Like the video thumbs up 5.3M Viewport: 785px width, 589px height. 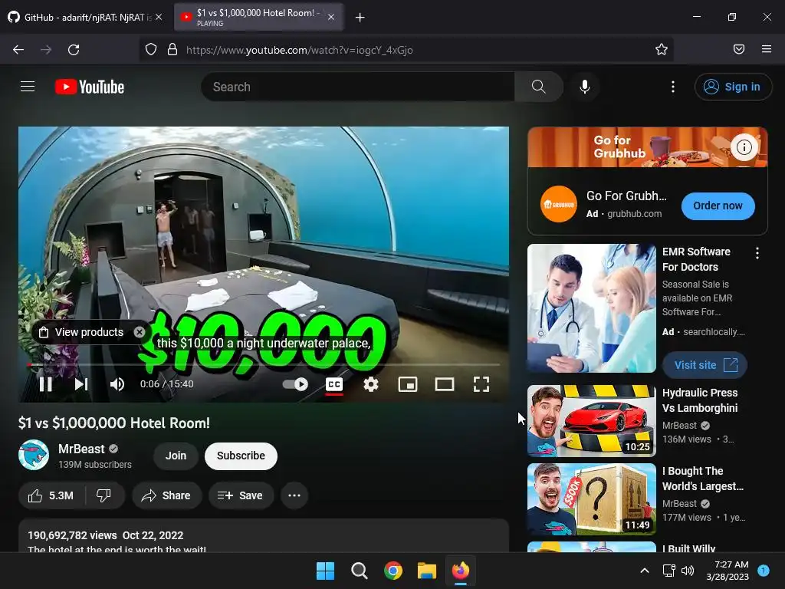(x=51, y=495)
